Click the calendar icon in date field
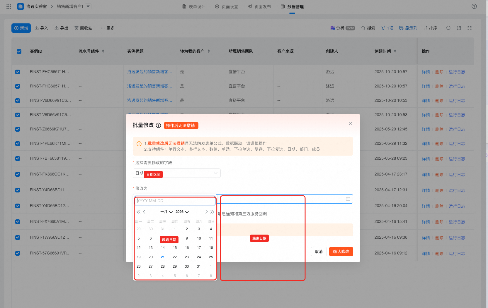 (x=348, y=199)
